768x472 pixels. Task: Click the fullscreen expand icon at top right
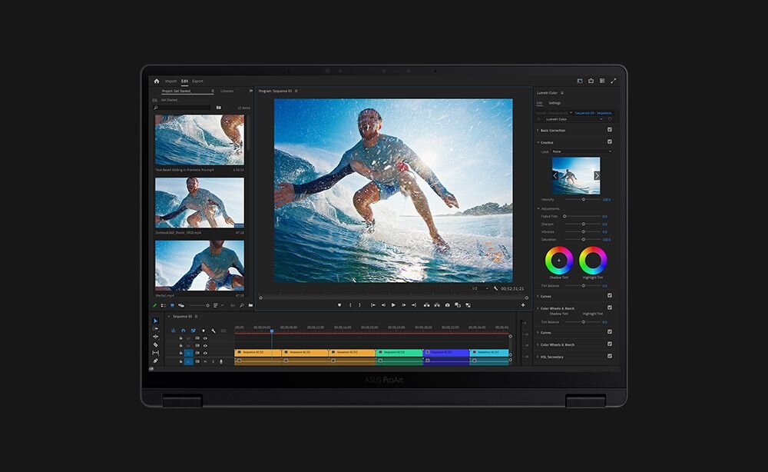pos(613,81)
